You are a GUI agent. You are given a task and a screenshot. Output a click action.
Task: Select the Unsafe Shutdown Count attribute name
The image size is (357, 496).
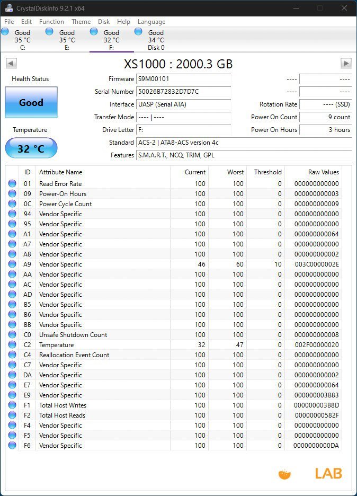tap(73, 335)
